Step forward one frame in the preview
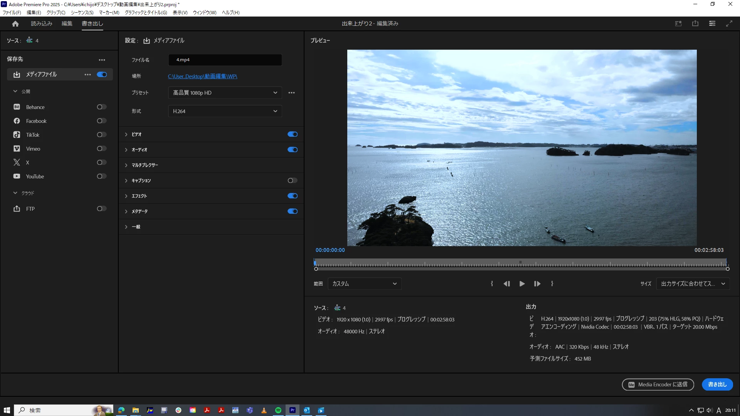The height and width of the screenshot is (416, 740). [x=537, y=284]
